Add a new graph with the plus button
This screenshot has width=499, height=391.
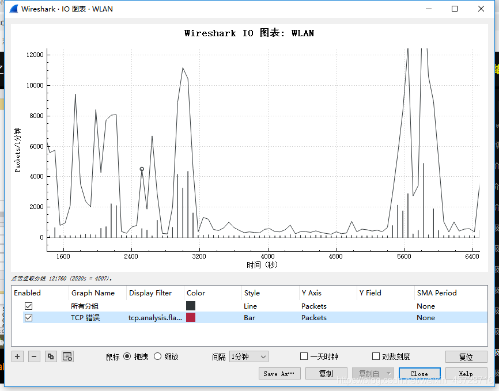click(17, 356)
